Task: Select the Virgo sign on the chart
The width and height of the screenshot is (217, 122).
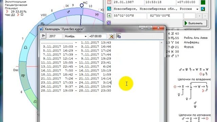Action: [23, 76]
